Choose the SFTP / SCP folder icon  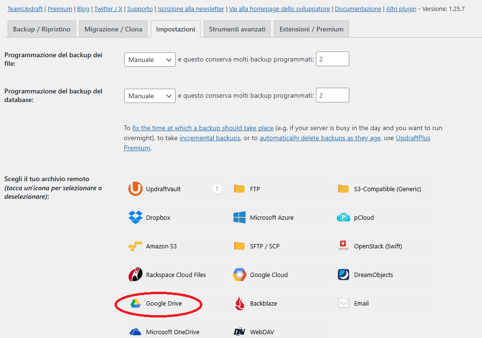click(x=239, y=246)
